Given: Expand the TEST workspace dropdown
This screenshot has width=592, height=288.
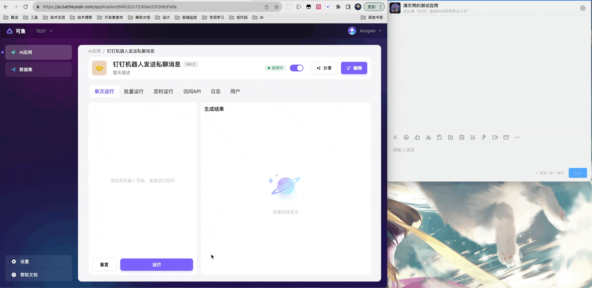Looking at the screenshot, I should [44, 31].
